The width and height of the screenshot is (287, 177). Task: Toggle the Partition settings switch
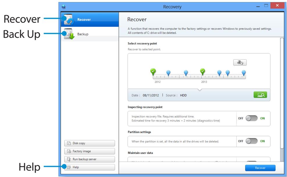(x=252, y=141)
